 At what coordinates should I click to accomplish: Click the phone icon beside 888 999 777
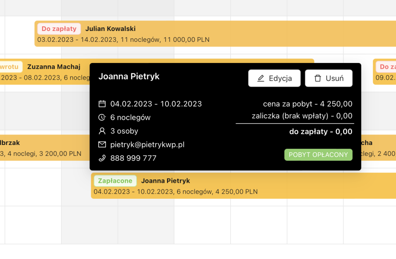102,158
